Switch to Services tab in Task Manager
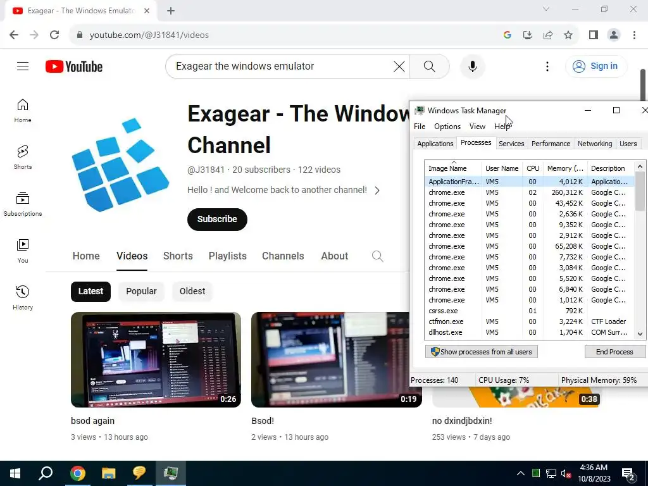The height and width of the screenshot is (486, 648). (x=511, y=144)
